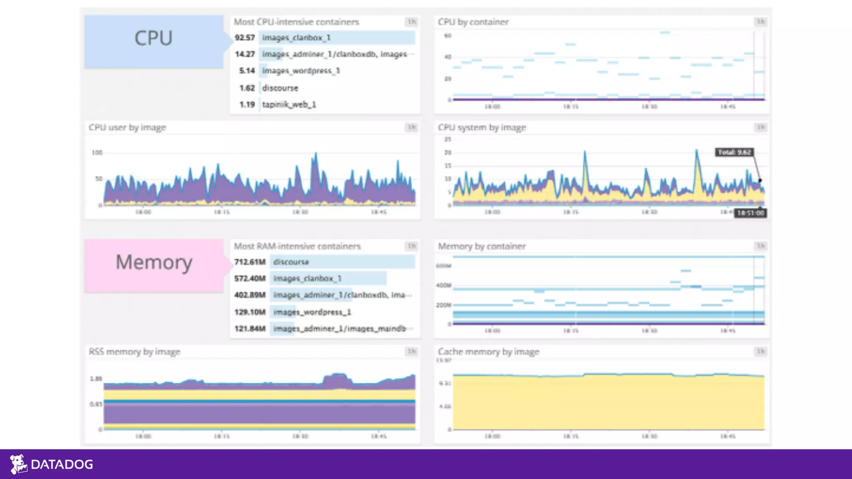Click the 1h badge on RSS memory by image
The width and height of the screenshot is (852, 479).
[x=411, y=352]
